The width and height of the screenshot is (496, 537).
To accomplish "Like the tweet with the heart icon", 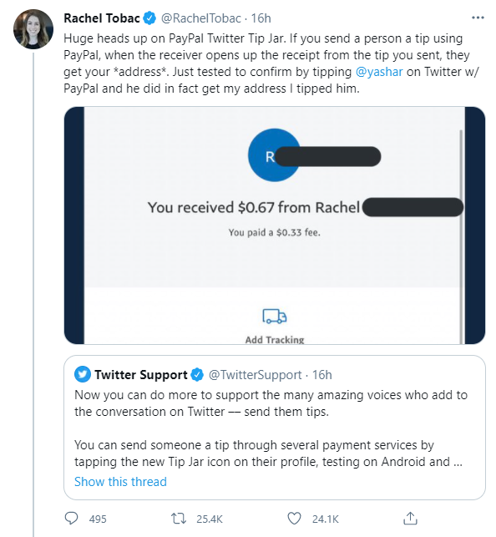I will coord(294,519).
